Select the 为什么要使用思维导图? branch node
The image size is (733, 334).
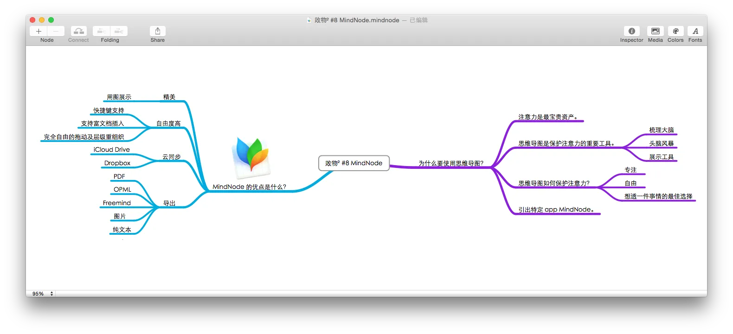(450, 163)
